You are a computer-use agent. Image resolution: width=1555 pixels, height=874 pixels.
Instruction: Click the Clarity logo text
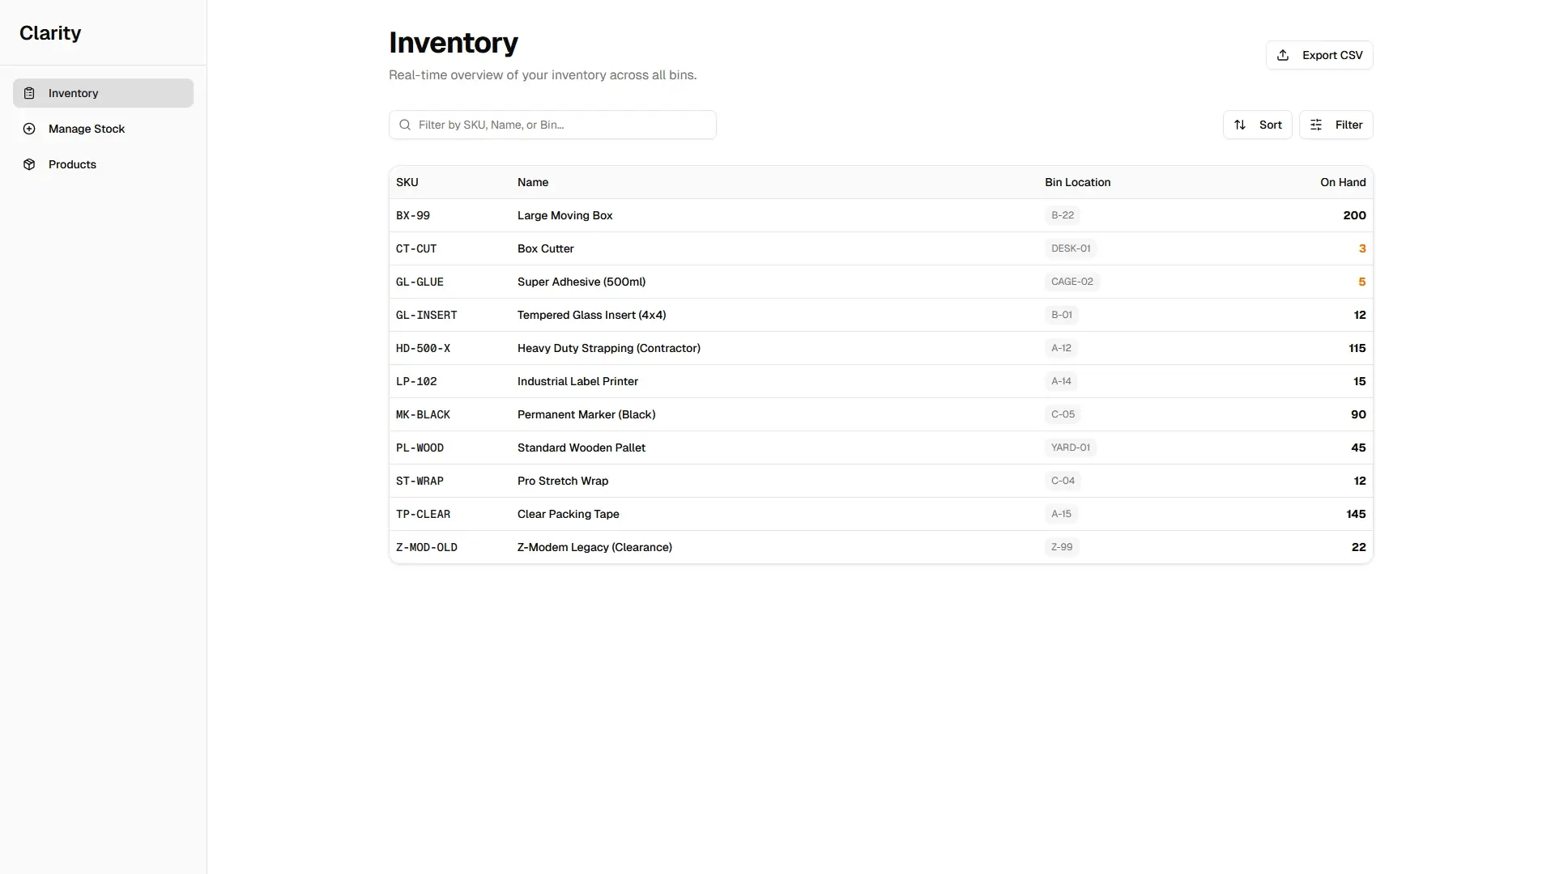[50, 33]
